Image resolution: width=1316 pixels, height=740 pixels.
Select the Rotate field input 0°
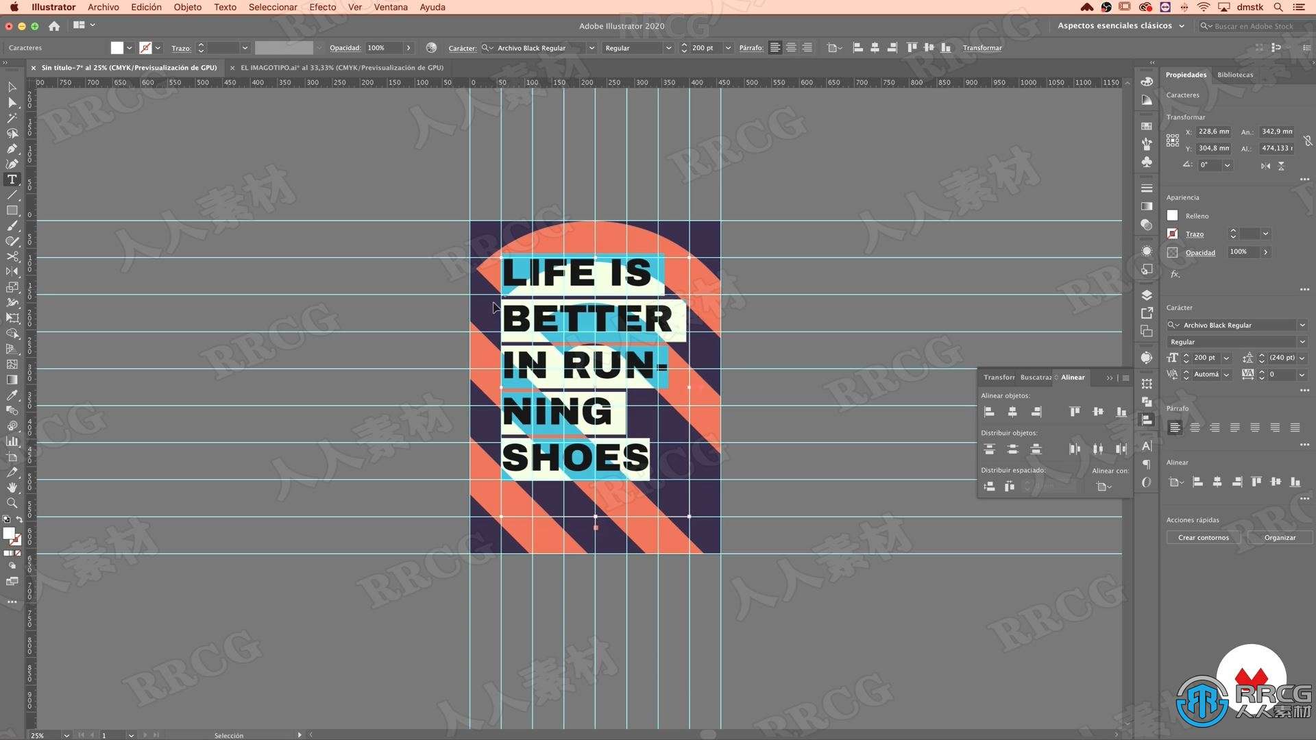point(1208,164)
